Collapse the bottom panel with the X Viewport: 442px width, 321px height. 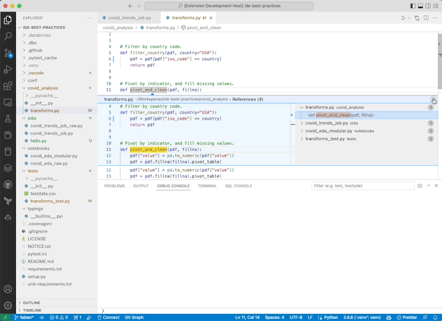click(436, 186)
